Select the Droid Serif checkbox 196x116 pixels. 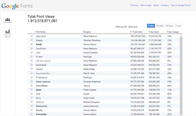tap(32, 65)
